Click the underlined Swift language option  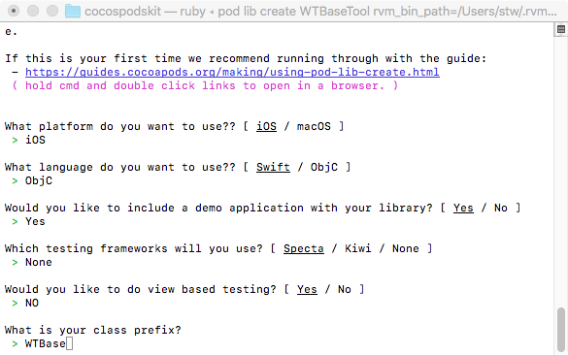point(273,167)
